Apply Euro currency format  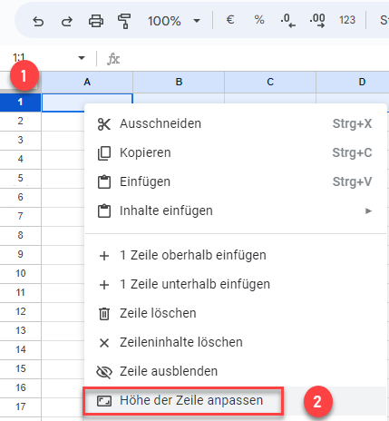click(x=230, y=20)
